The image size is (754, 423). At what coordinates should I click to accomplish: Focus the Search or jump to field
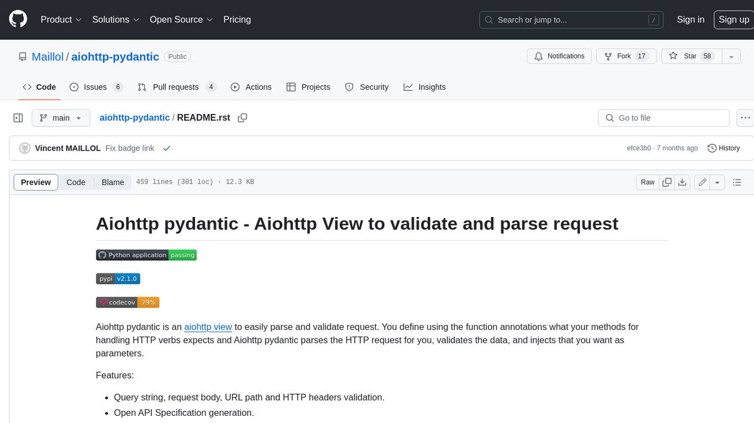coord(572,19)
